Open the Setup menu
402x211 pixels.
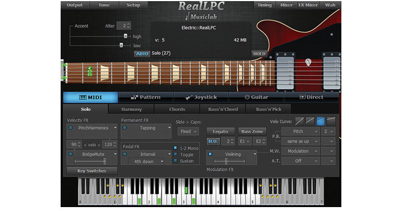[133, 5]
